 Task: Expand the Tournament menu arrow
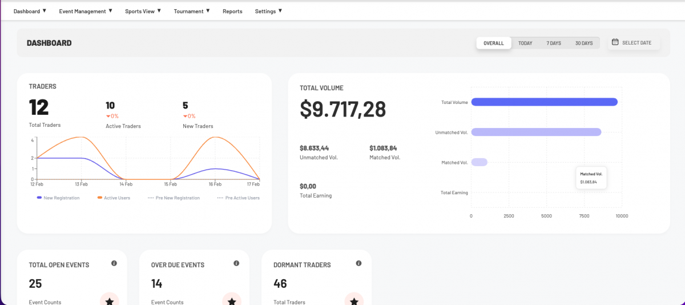pos(208,11)
